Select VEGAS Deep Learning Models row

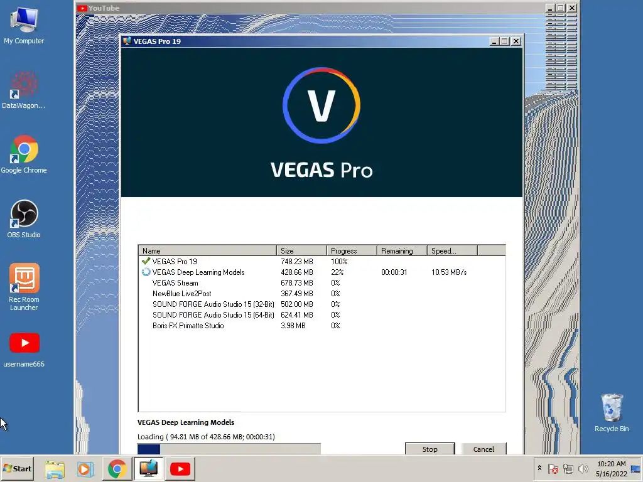point(322,272)
